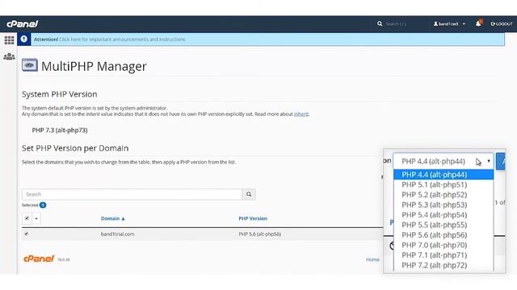Click the PHP 7.3 (alt-php73) system version text

point(60,130)
